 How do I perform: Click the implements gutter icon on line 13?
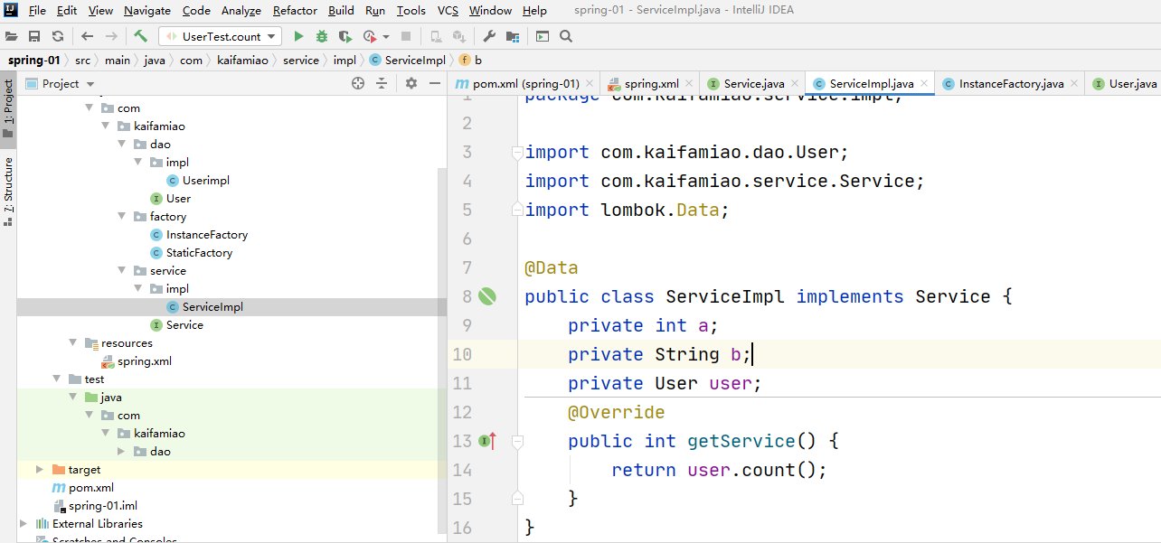click(x=487, y=441)
